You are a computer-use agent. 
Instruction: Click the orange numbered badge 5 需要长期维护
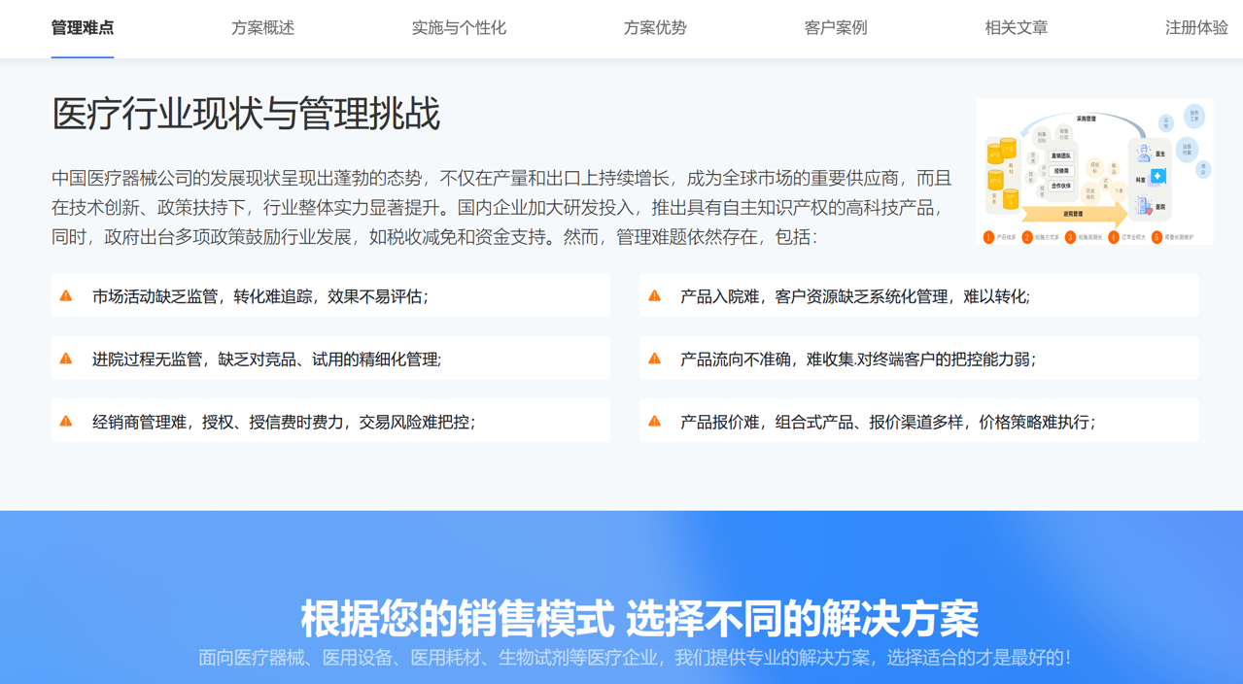coord(1157,237)
